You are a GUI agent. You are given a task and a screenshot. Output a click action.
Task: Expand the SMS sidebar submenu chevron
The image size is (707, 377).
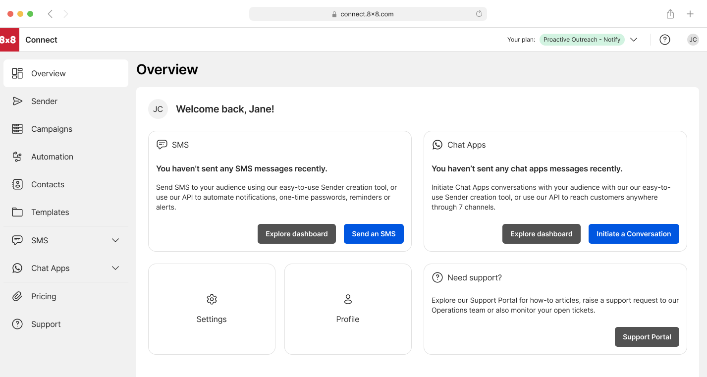pos(115,240)
